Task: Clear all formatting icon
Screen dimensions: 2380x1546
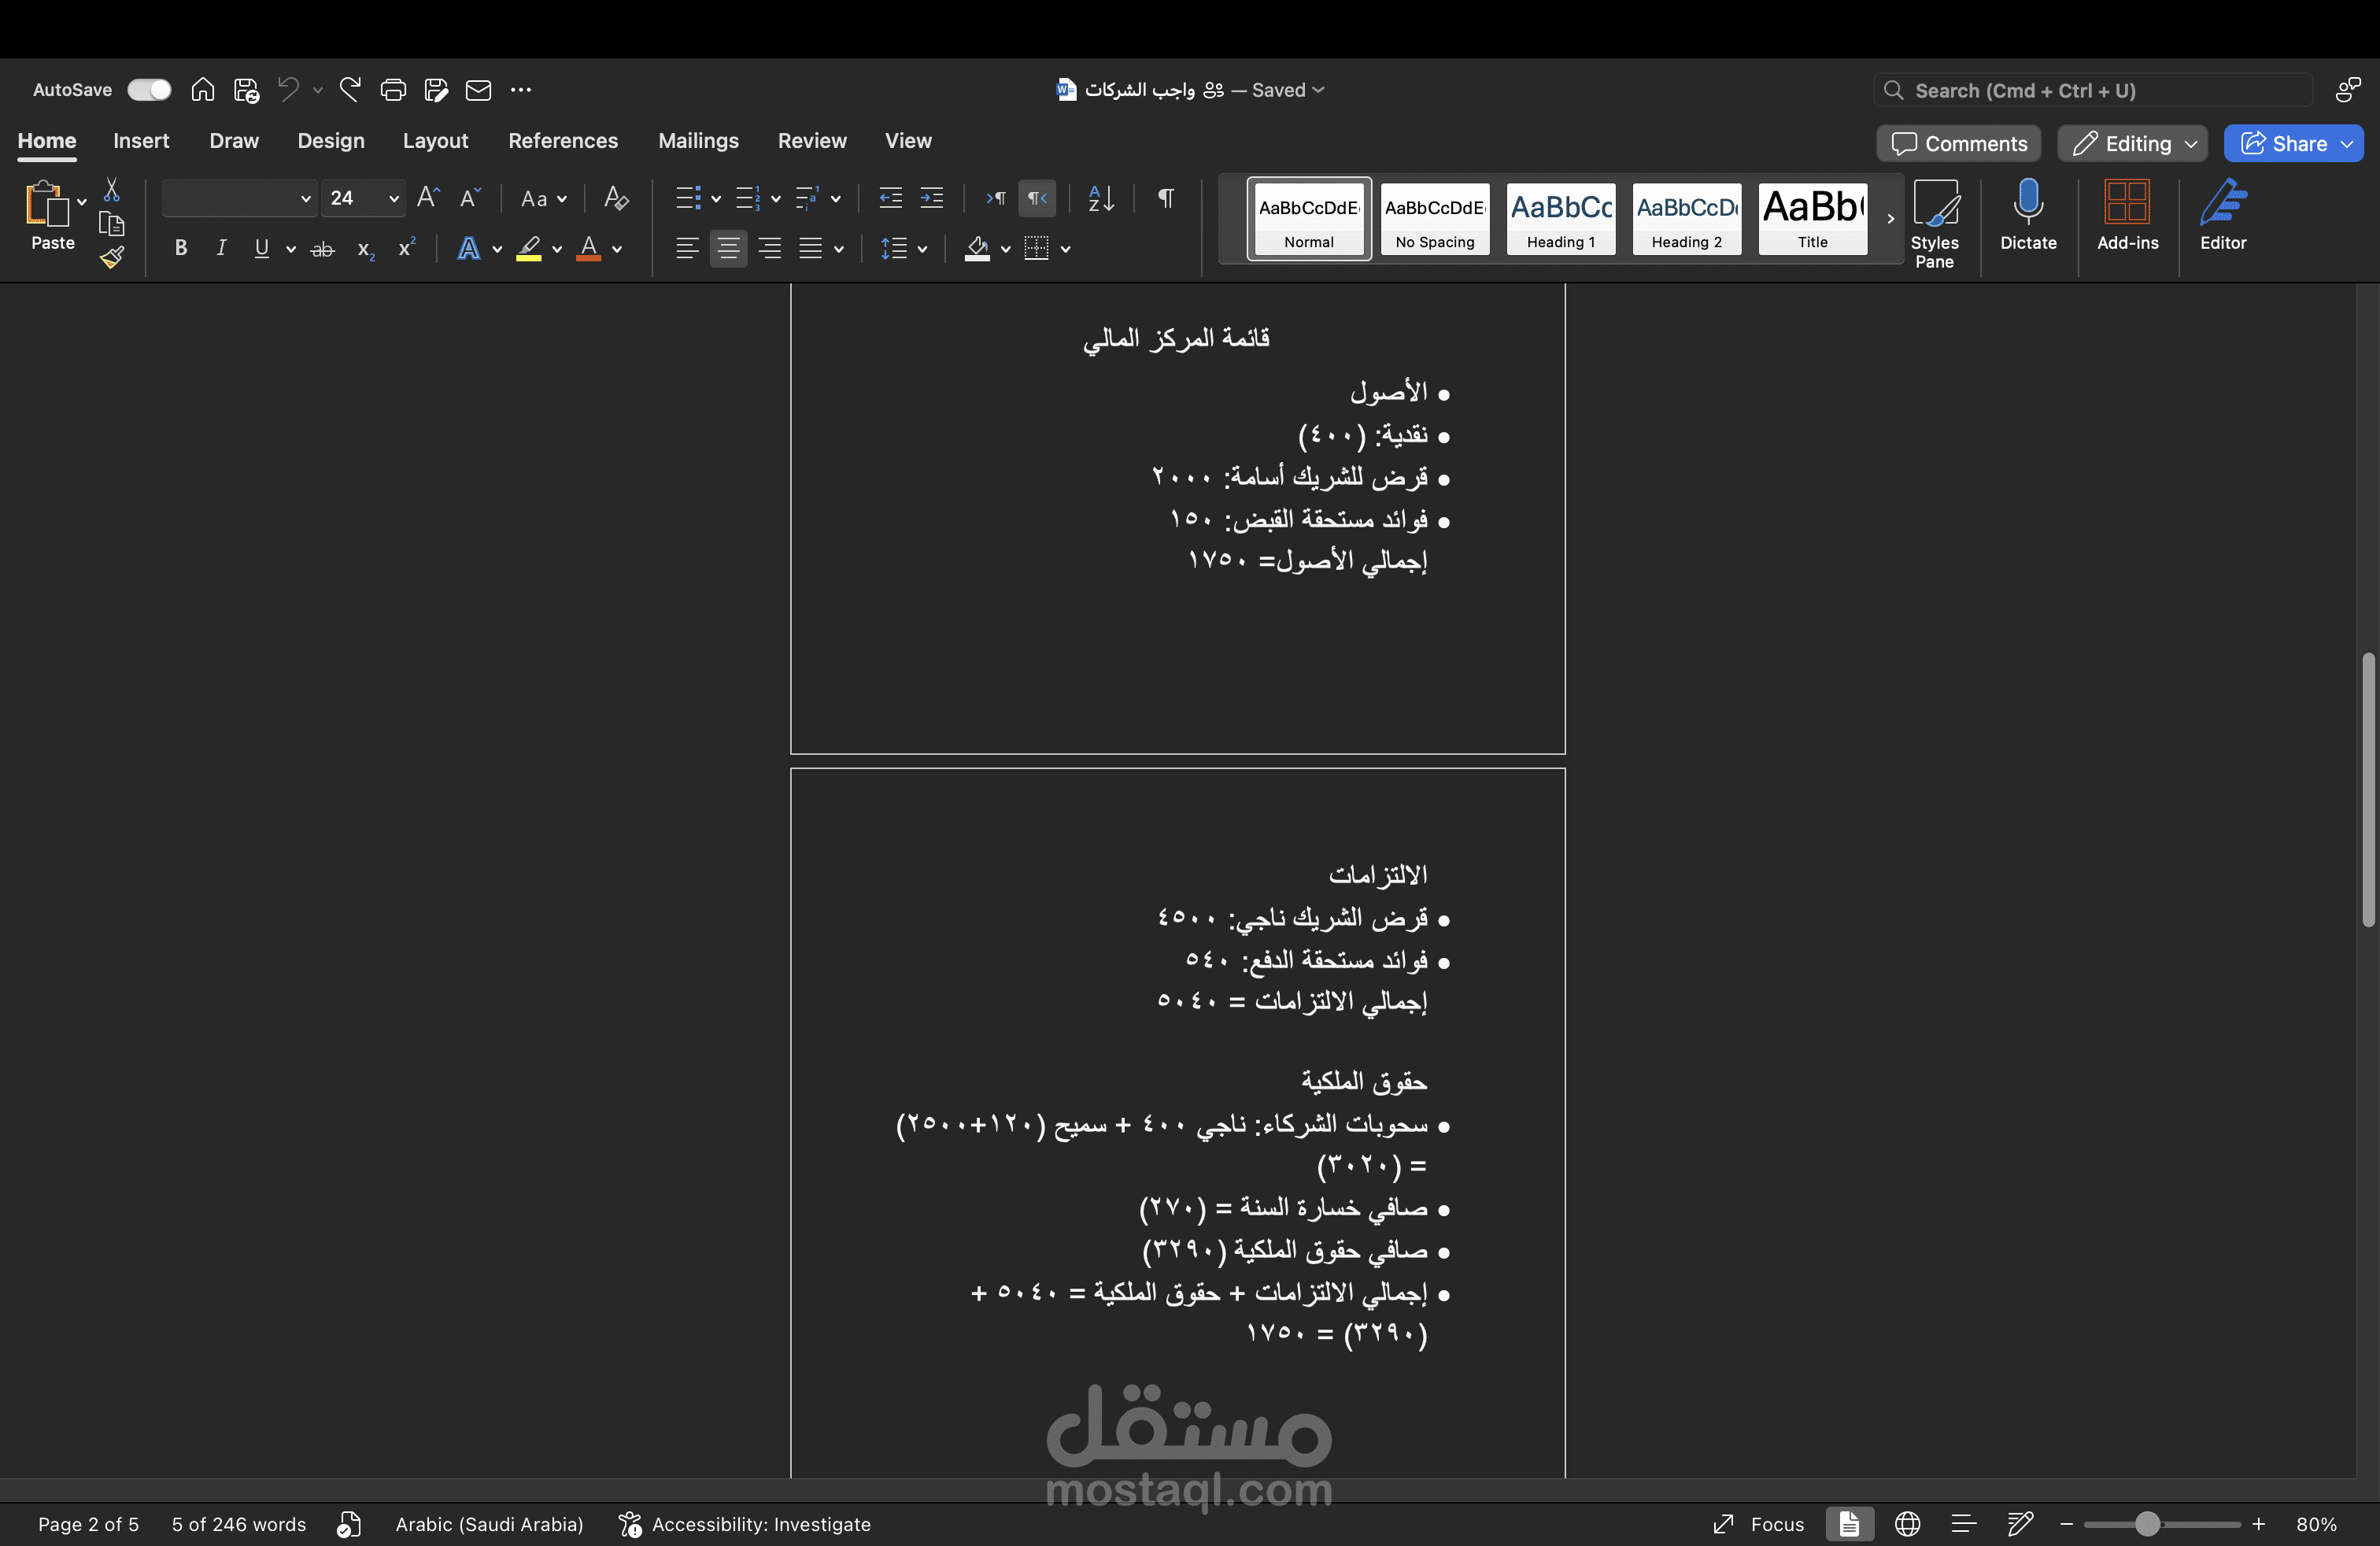Action: click(x=616, y=198)
